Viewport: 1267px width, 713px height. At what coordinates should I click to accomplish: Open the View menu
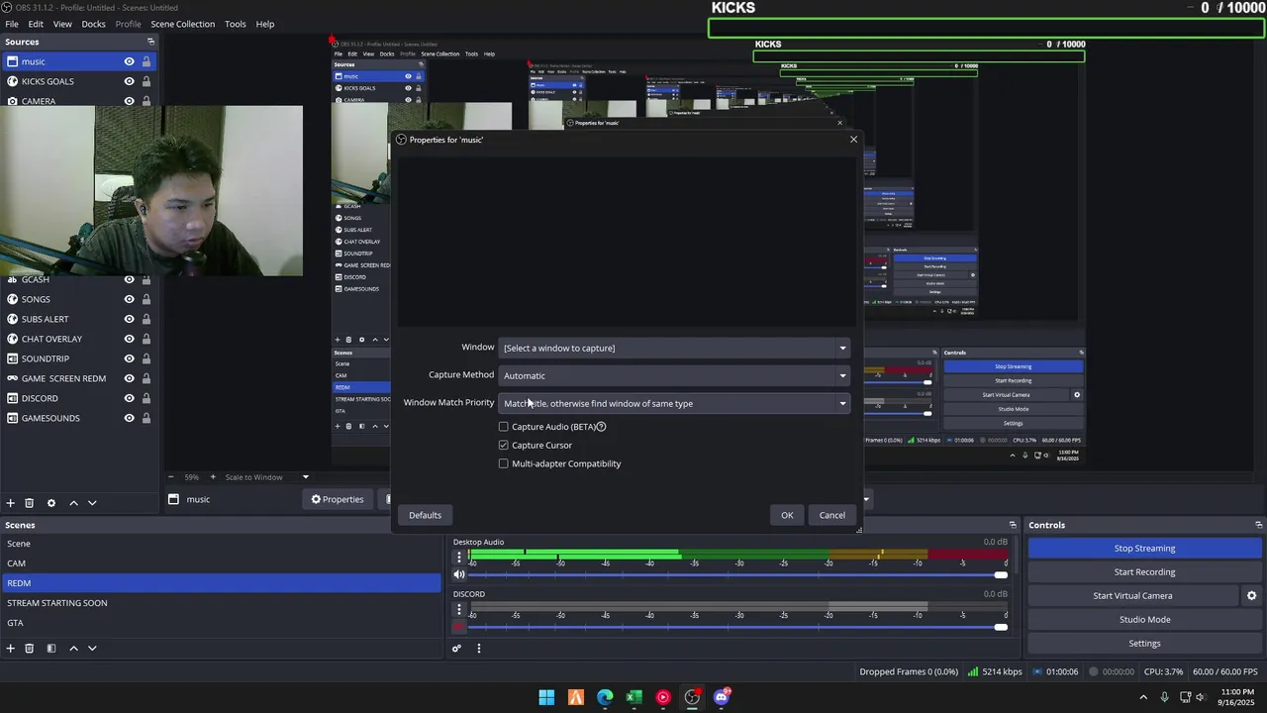point(62,24)
